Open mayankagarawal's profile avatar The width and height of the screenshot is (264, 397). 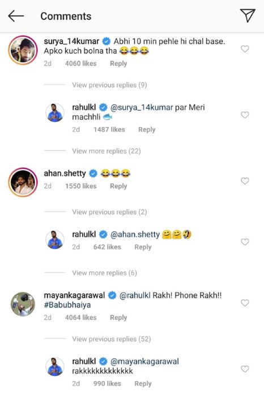point(23,304)
